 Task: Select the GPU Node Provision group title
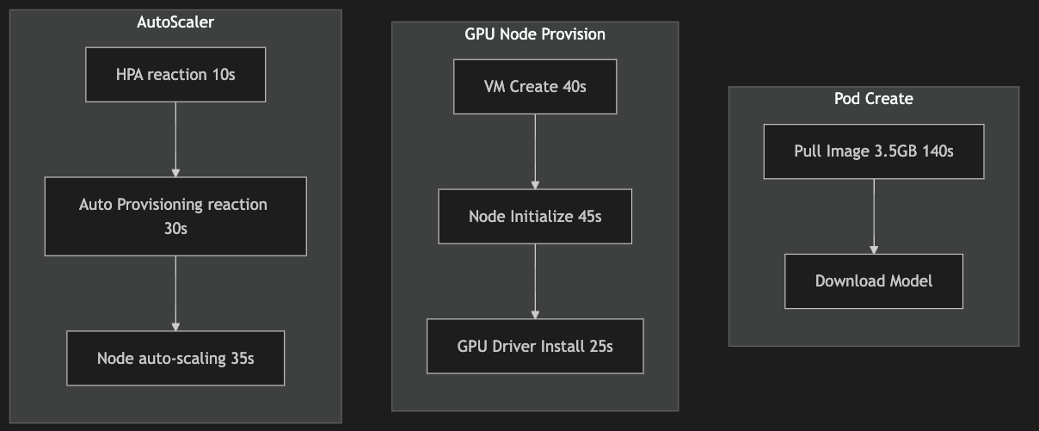535,34
